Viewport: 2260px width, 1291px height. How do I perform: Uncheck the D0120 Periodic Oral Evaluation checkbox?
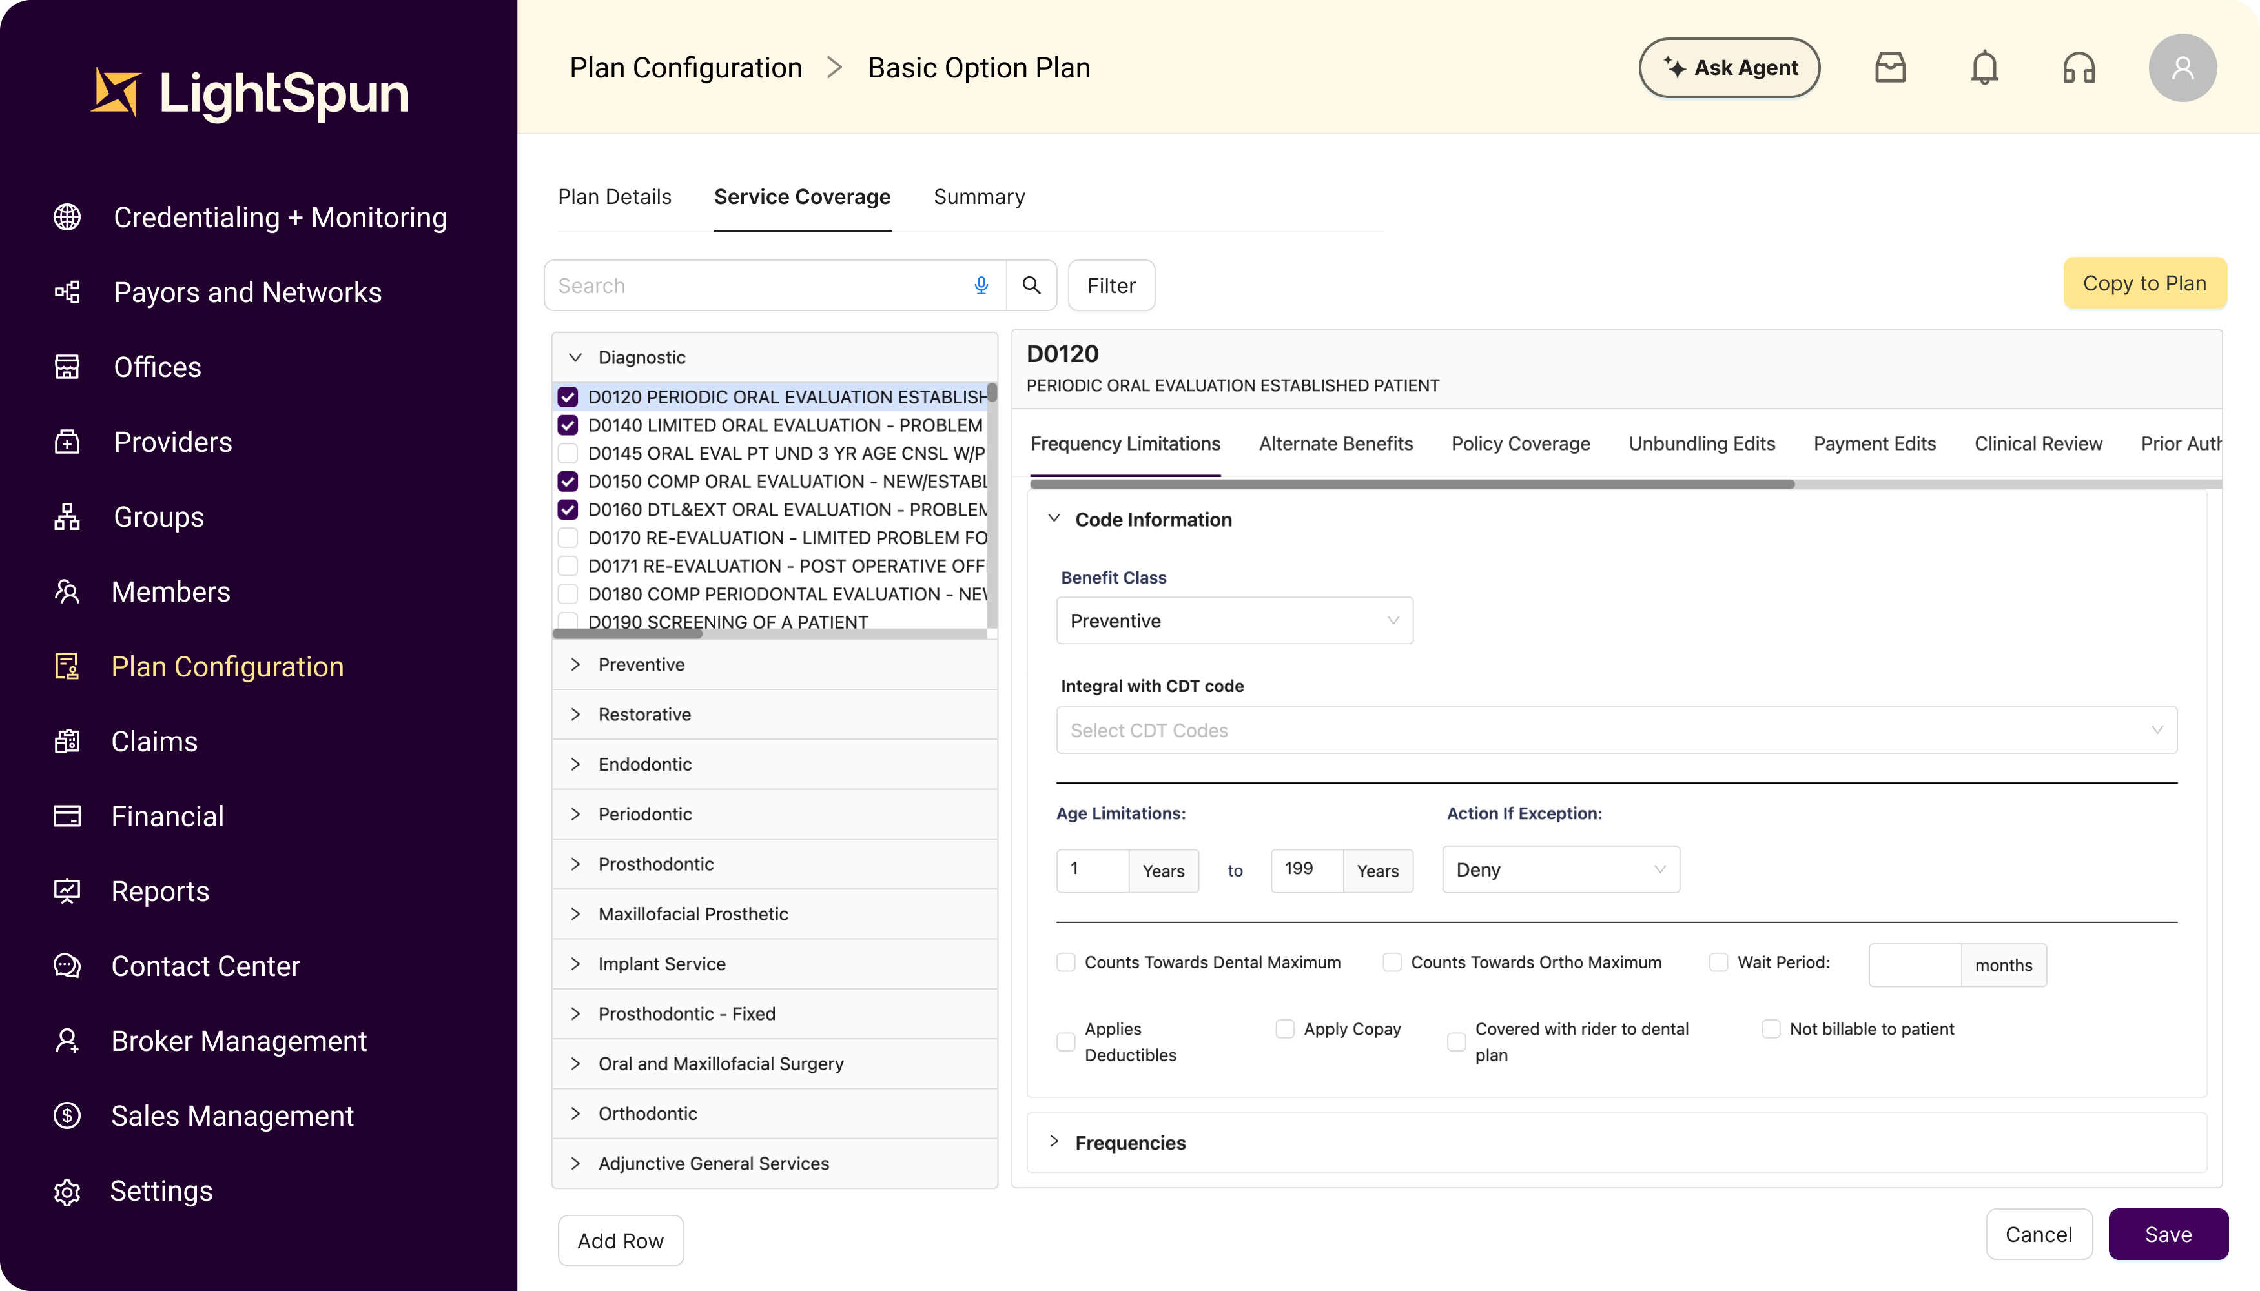tap(568, 397)
